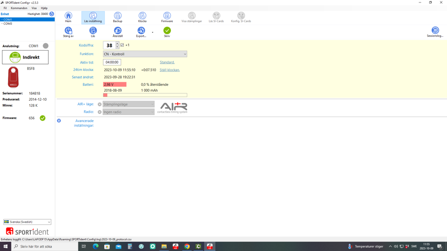The height and width of the screenshot is (251, 447).
Task: Click the 24tim klocka time value
Action: (119, 70)
